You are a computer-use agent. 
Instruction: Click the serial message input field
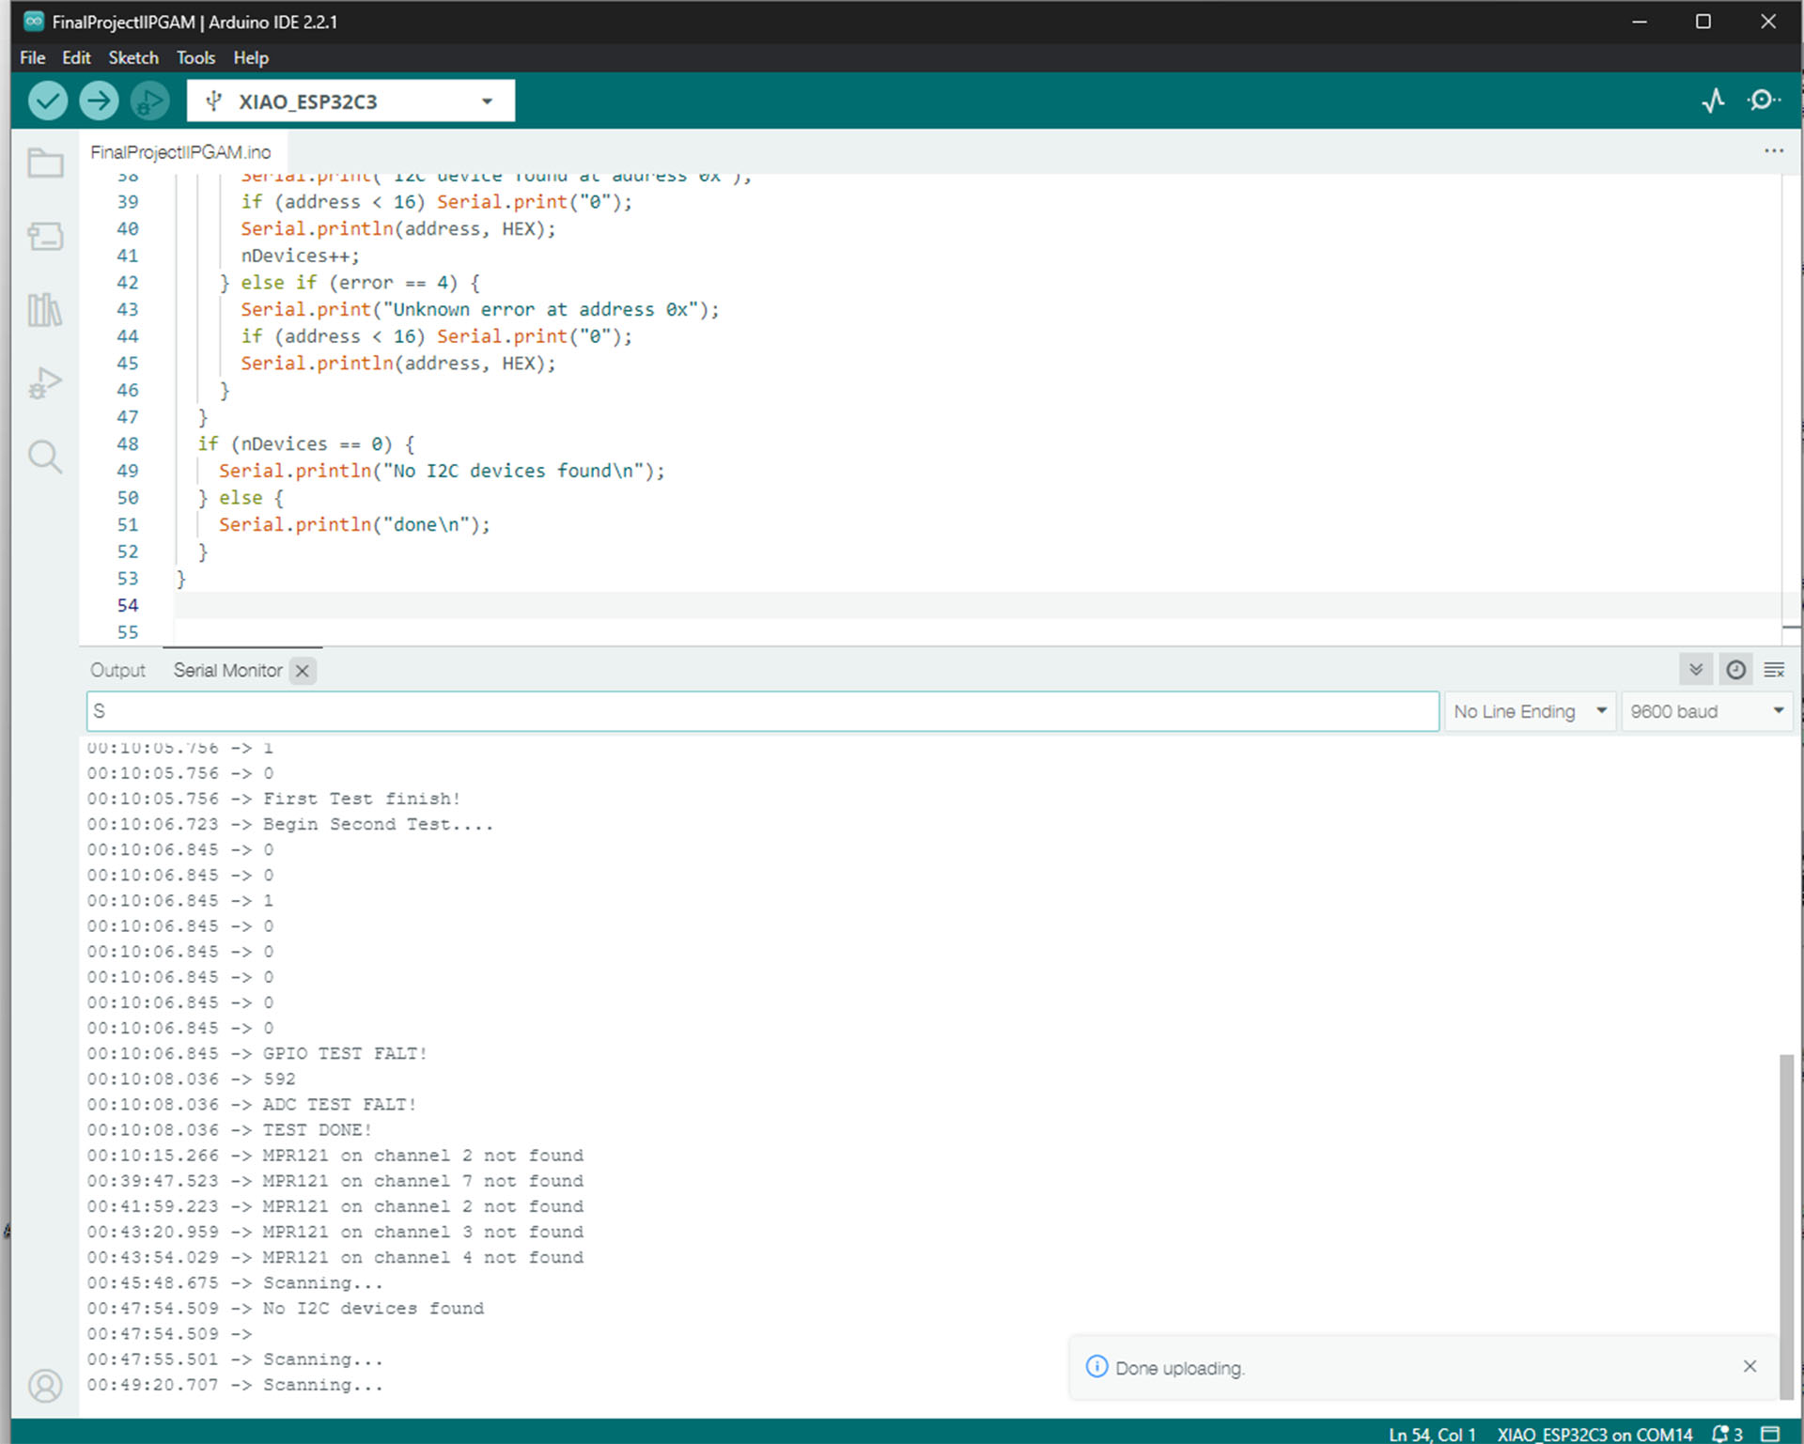[761, 711]
